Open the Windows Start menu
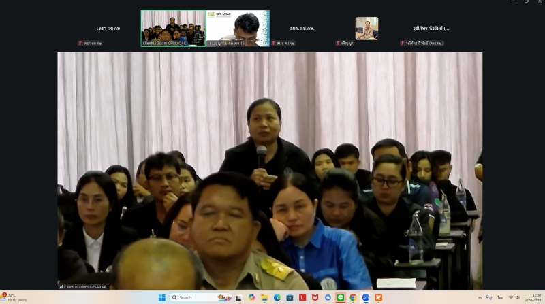 162,297
